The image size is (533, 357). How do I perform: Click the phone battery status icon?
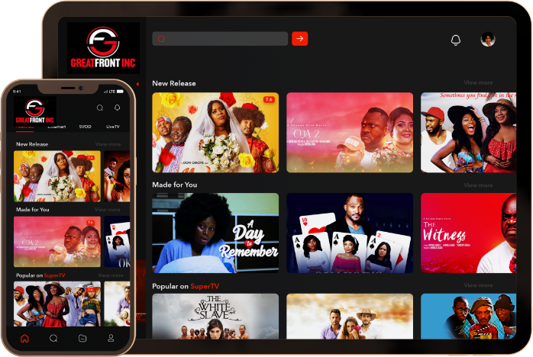point(121,92)
